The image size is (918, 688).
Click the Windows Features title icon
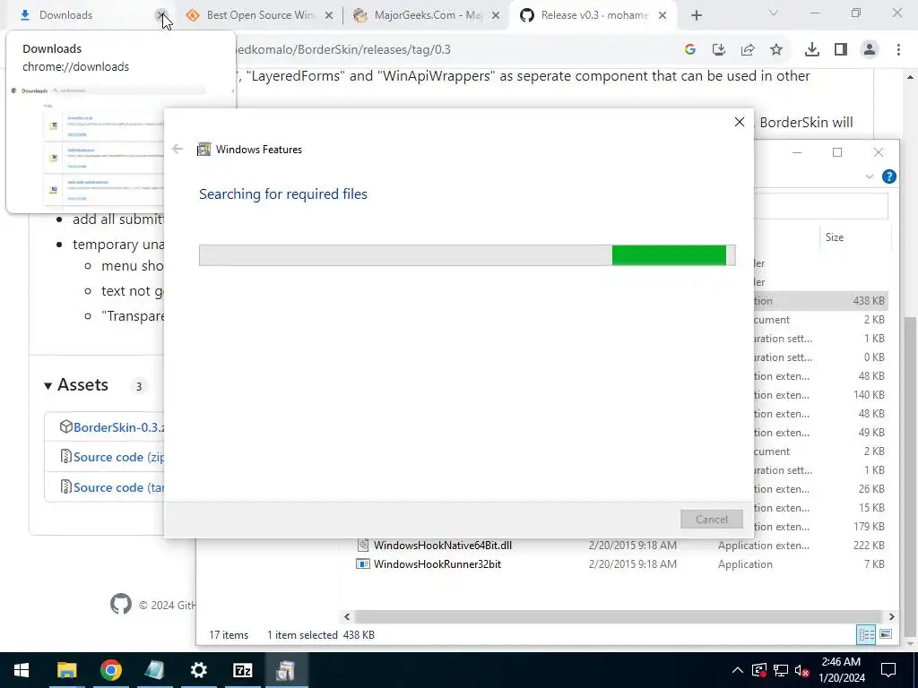(204, 150)
